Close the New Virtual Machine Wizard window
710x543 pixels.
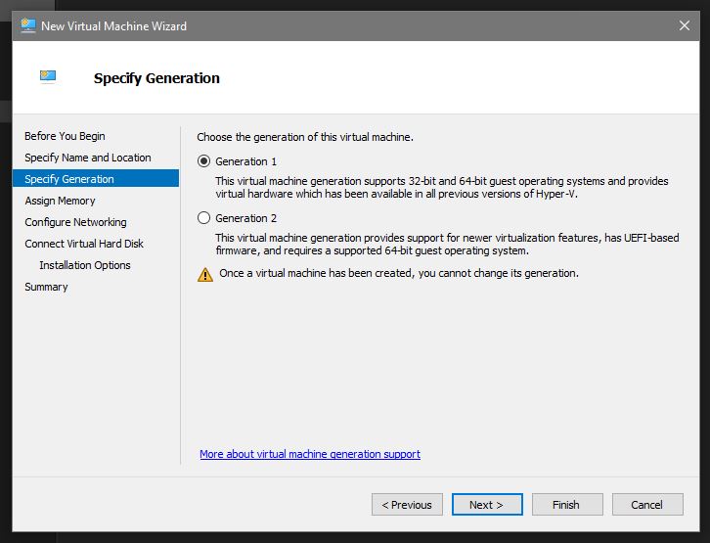pyautogui.click(x=684, y=25)
